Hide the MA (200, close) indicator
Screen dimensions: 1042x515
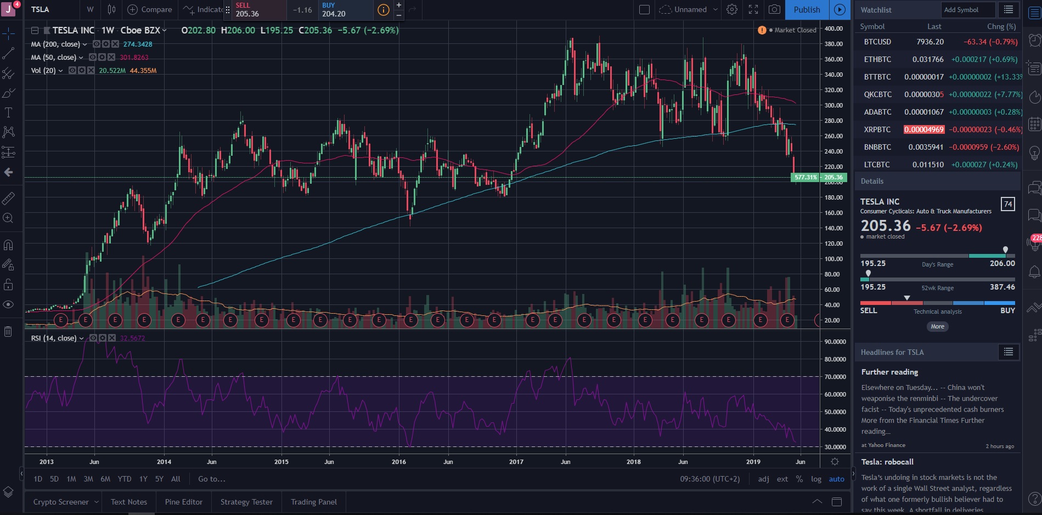point(97,44)
